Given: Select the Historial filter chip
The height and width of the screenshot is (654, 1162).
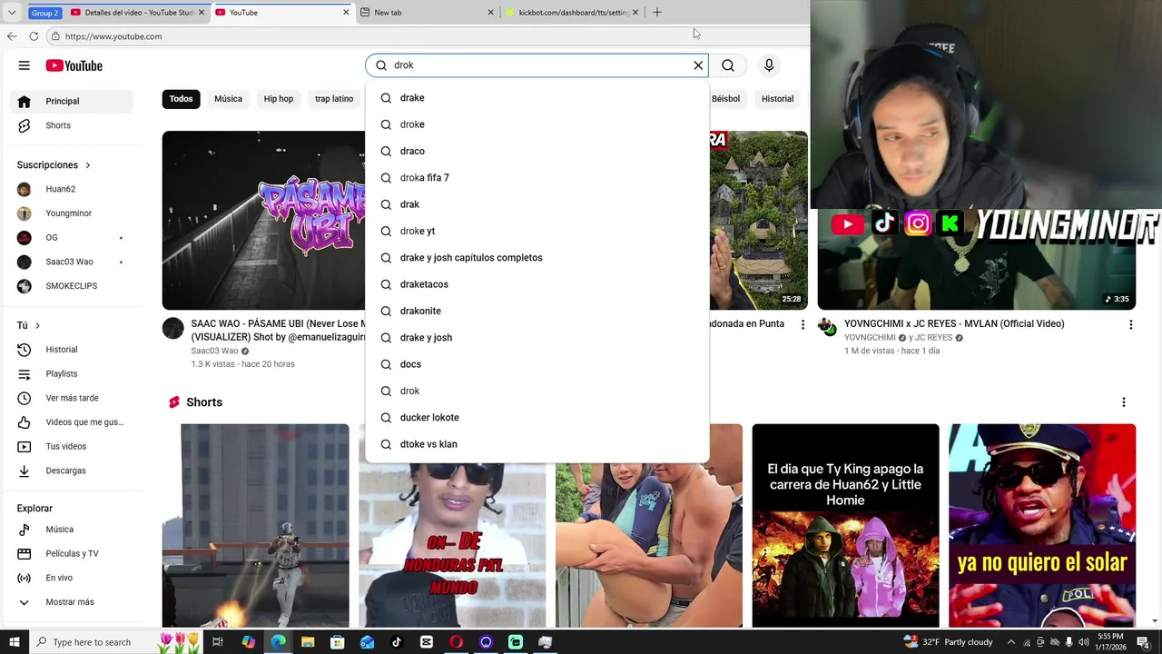Looking at the screenshot, I should [x=777, y=99].
